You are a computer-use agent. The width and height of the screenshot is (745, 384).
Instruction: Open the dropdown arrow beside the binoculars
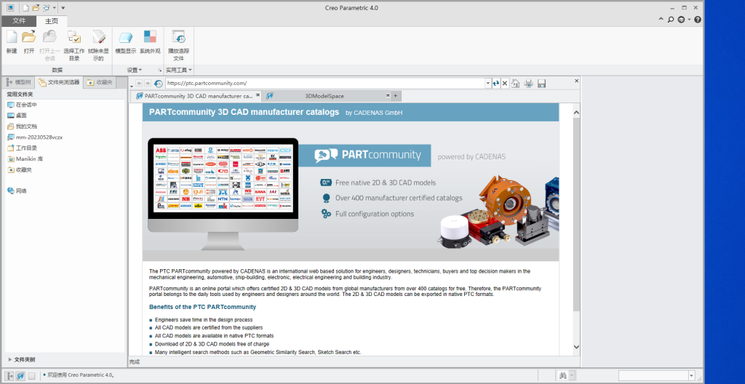572,375
